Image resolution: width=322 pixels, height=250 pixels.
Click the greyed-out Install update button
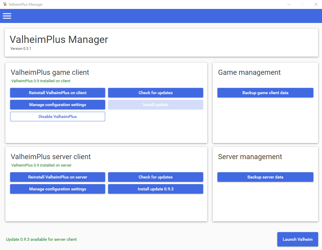pos(155,105)
